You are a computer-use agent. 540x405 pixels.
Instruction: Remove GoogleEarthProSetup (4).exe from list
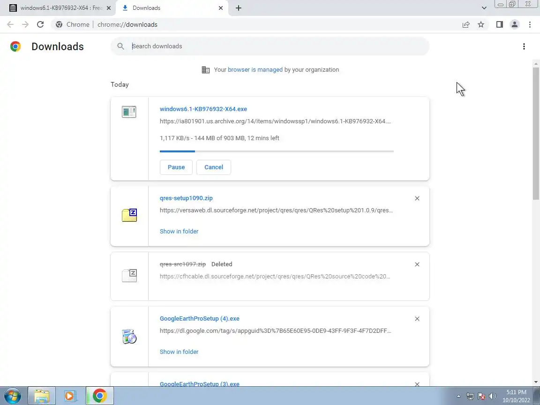[x=417, y=319]
